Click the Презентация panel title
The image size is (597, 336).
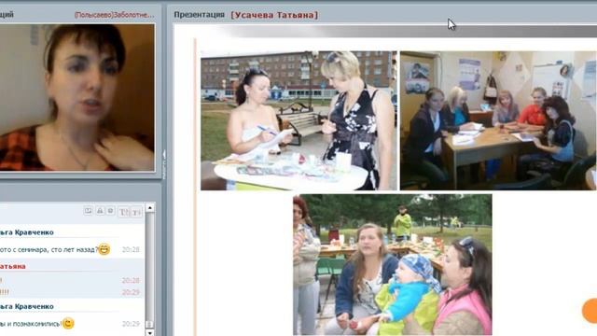(x=199, y=15)
